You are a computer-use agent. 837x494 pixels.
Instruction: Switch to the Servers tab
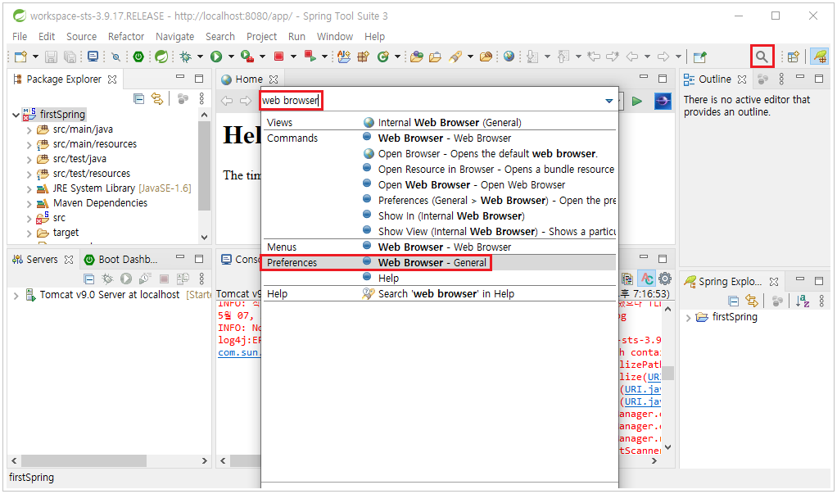pos(42,260)
